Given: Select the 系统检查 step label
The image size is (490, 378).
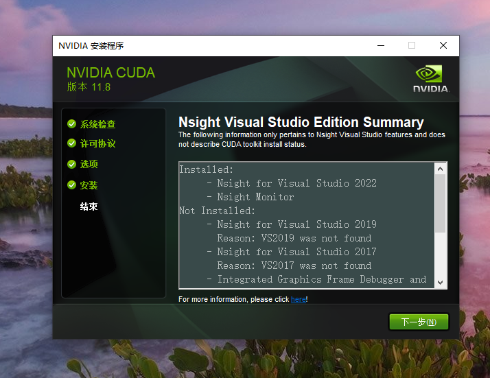Looking at the screenshot, I should tap(98, 124).
